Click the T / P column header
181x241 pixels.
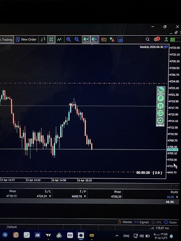point(83,191)
